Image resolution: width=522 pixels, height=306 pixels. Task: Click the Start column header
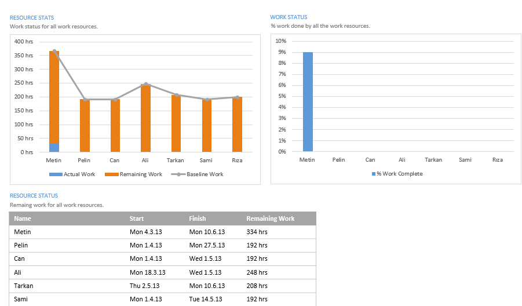coord(137,218)
